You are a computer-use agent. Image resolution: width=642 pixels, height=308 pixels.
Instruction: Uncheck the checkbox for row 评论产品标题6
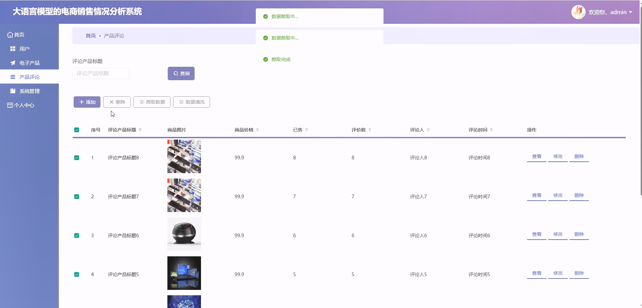click(77, 236)
